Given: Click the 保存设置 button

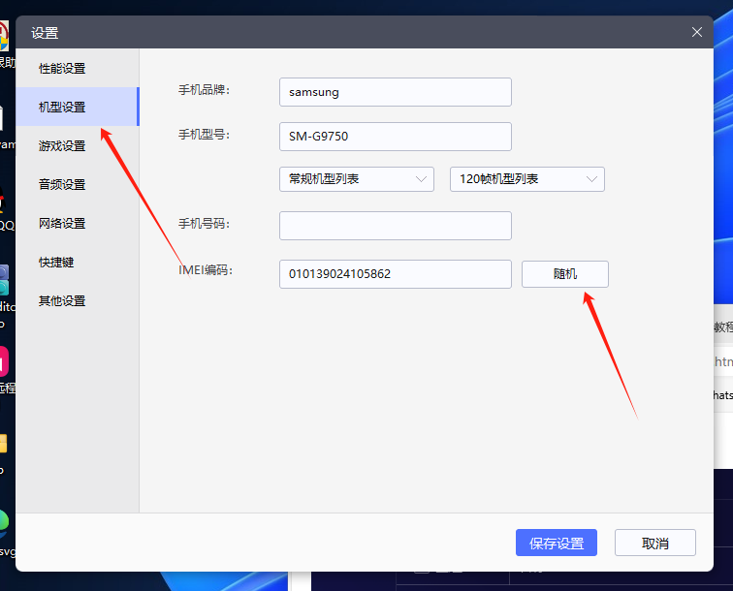Looking at the screenshot, I should (556, 543).
